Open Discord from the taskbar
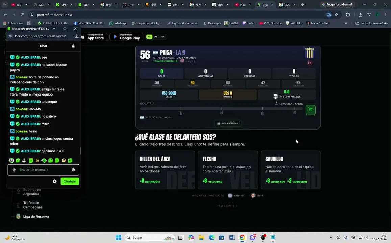This screenshot has height=243, width=391. click(x=252, y=238)
